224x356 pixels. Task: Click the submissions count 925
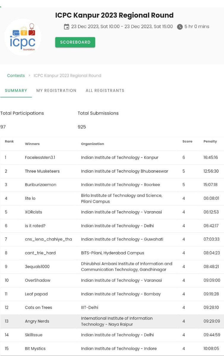point(82,127)
